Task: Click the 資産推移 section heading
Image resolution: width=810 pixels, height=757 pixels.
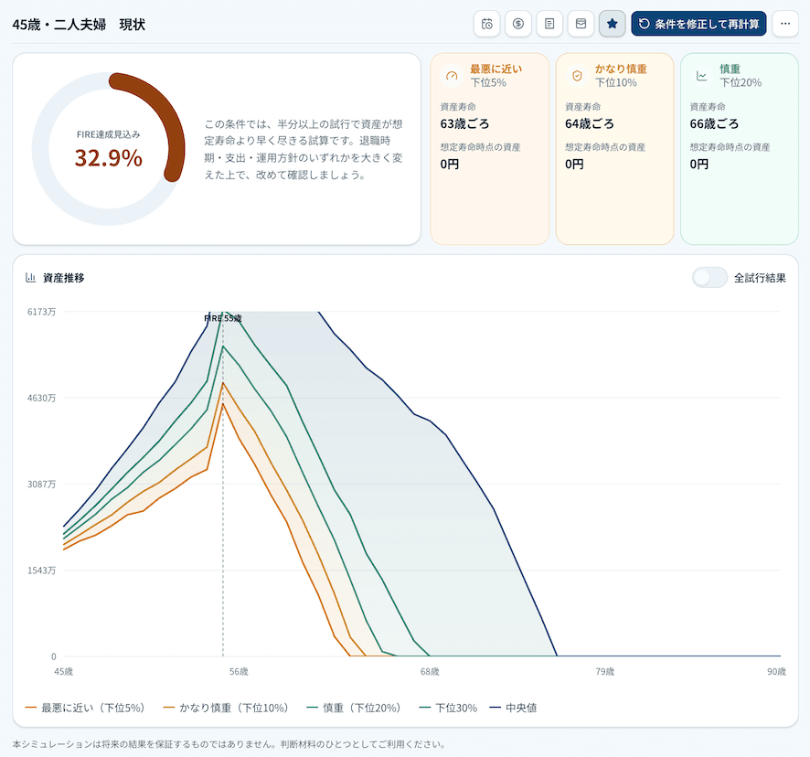Action: 64,278
